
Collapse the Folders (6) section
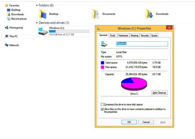pos(37,5)
